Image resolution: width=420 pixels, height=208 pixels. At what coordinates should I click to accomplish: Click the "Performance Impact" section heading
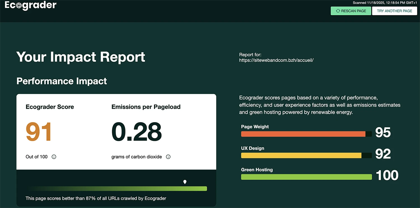click(x=62, y=81)
